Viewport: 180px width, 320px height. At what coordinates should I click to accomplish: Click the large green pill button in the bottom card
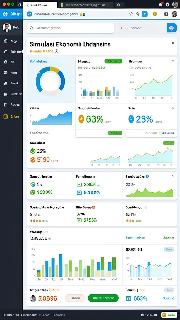point(103,298)
